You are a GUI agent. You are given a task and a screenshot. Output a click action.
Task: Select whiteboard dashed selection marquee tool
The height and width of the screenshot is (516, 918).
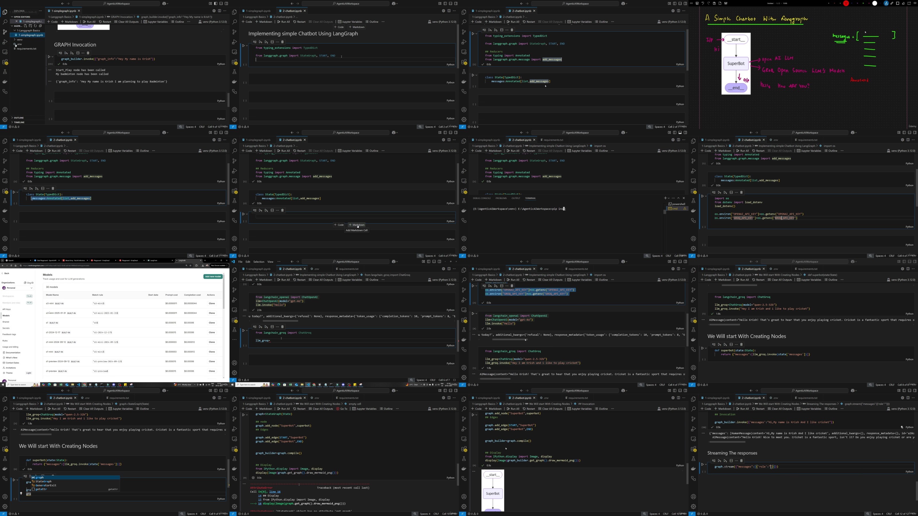point(909,3)
